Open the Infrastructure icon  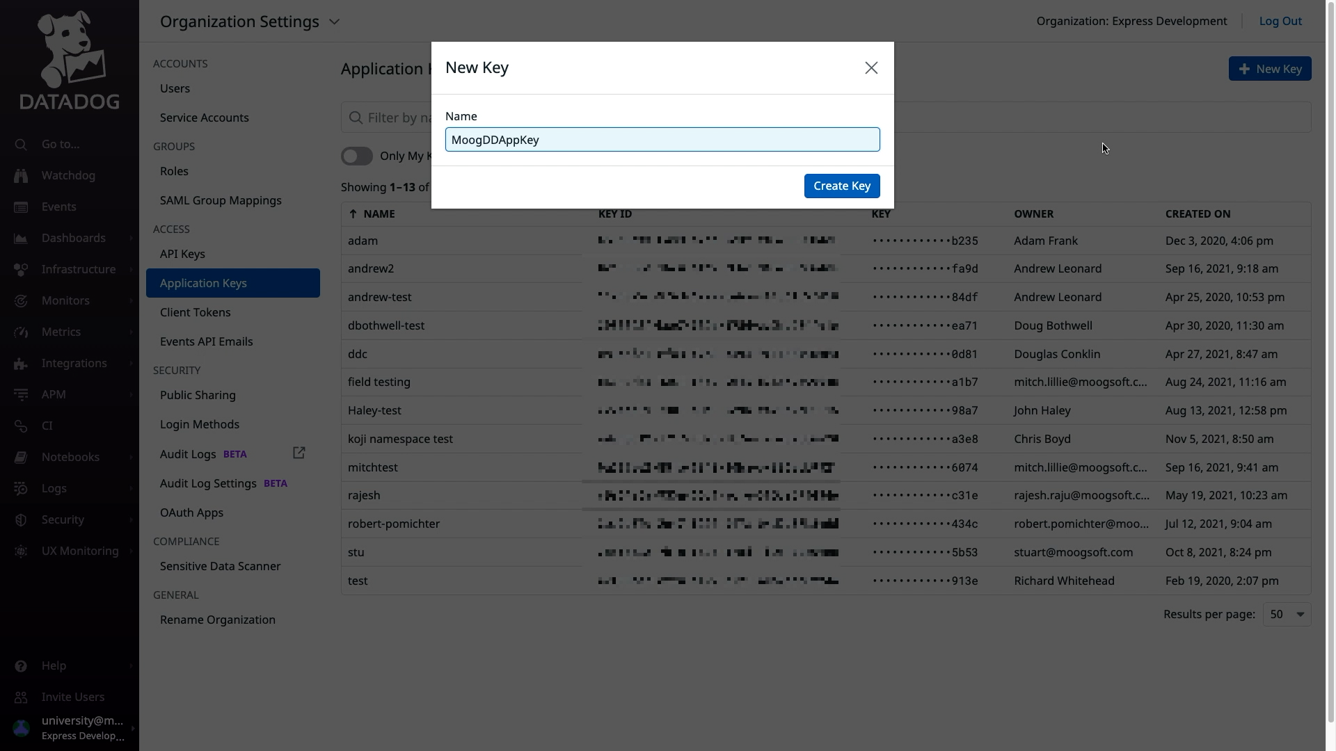(x=21, y=270)
